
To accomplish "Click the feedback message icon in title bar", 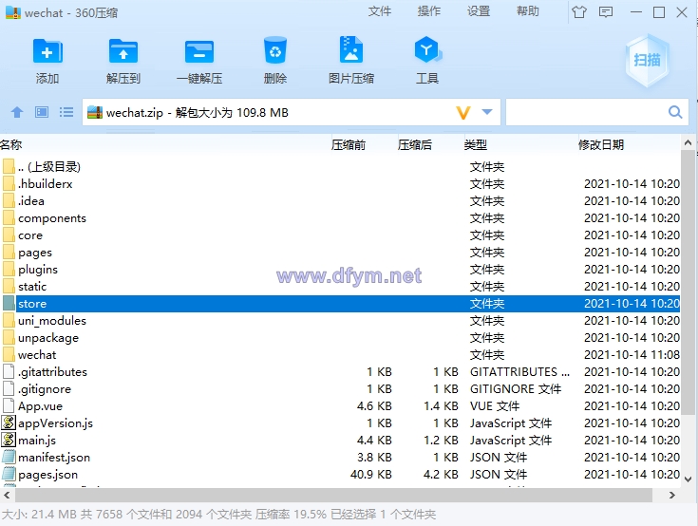I will tap(606, 12).
